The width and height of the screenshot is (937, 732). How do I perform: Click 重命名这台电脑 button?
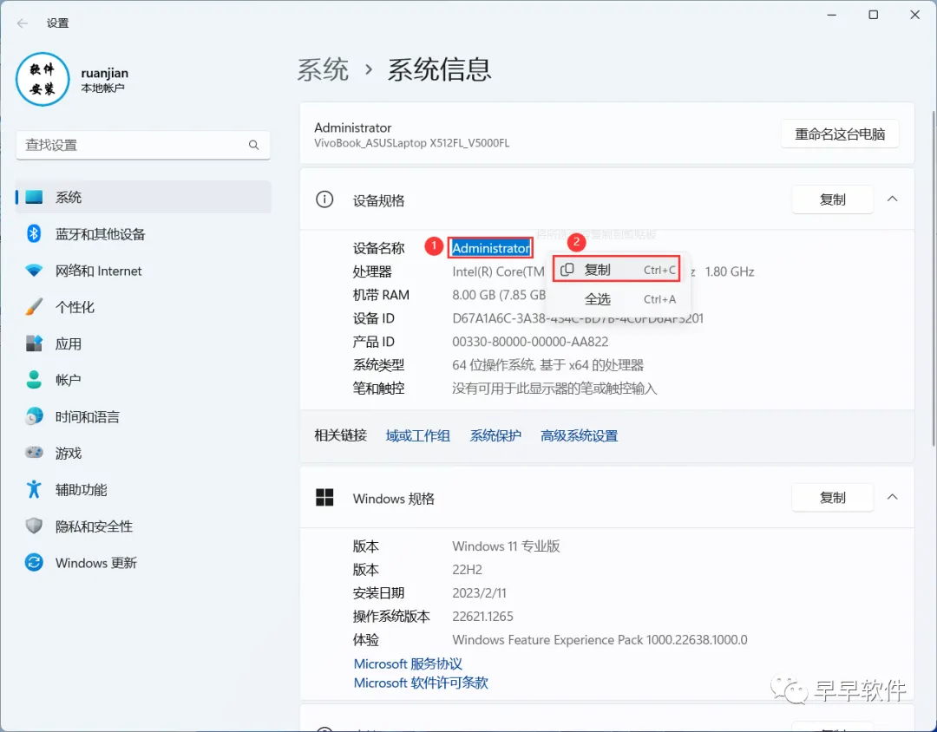click(840, 134)
